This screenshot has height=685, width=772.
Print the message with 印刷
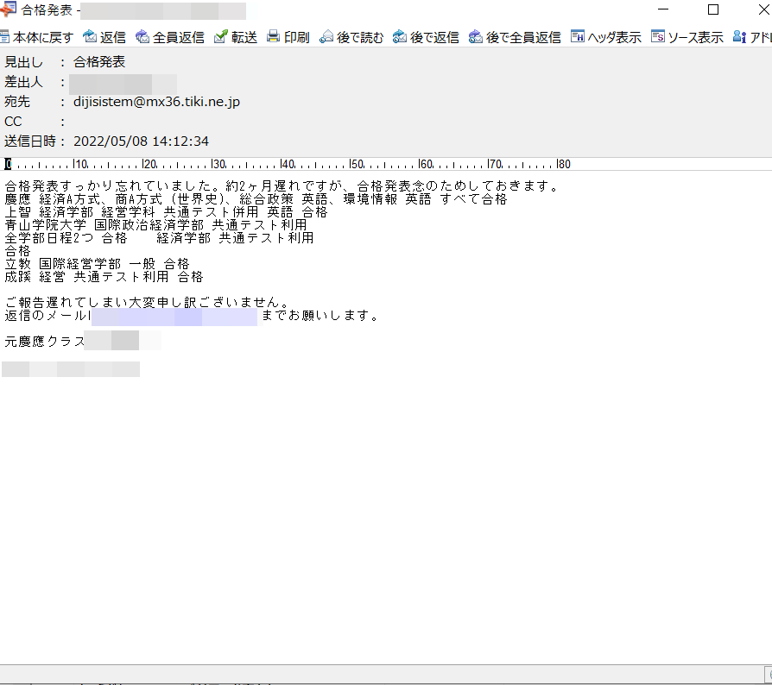pyautogui.click(x=296, y=37)
